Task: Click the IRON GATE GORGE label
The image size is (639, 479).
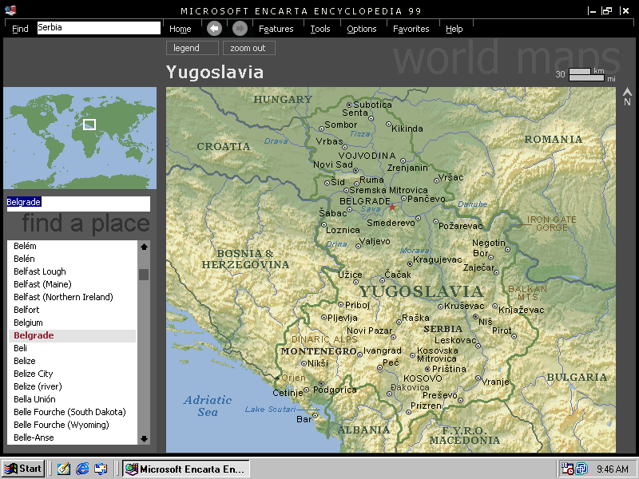Action: tap(552, 224)
